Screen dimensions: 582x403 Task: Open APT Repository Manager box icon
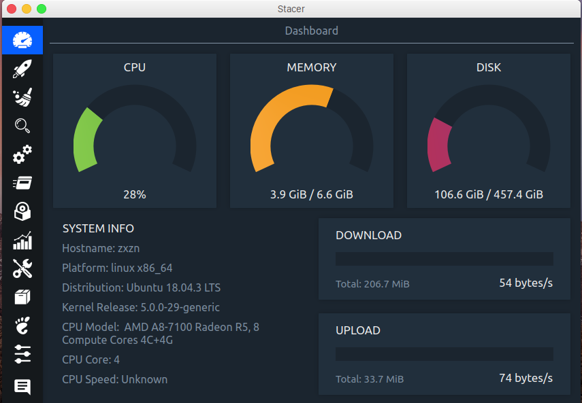click(x=22, y=297)
